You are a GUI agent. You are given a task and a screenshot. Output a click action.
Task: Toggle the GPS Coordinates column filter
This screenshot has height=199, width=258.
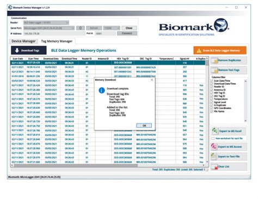point(212,108)
